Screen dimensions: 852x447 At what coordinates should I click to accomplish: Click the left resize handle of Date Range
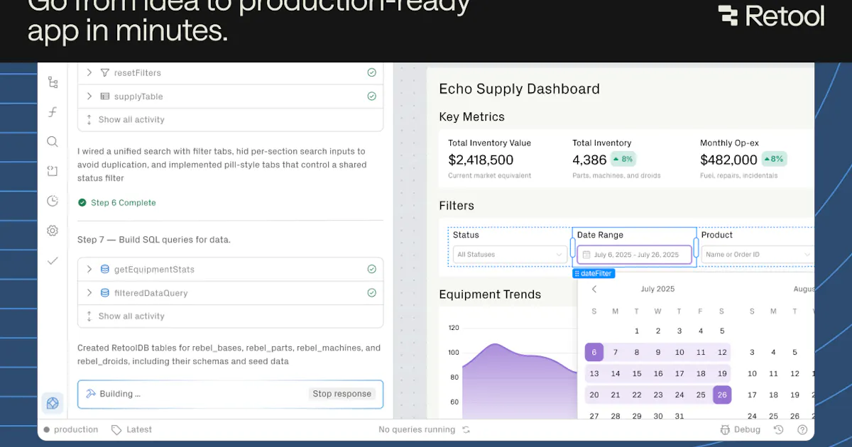(572, 247)
